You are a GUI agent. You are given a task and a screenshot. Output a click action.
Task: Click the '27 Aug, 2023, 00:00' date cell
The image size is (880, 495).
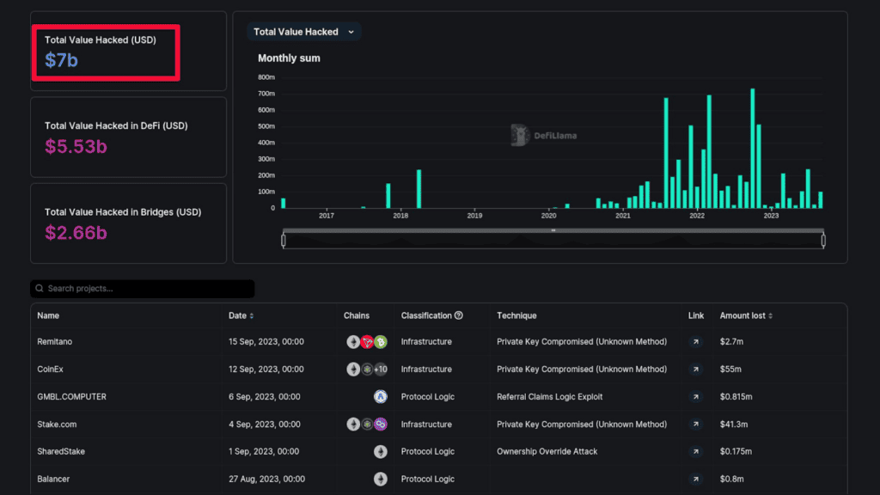[x=266, y=480]
